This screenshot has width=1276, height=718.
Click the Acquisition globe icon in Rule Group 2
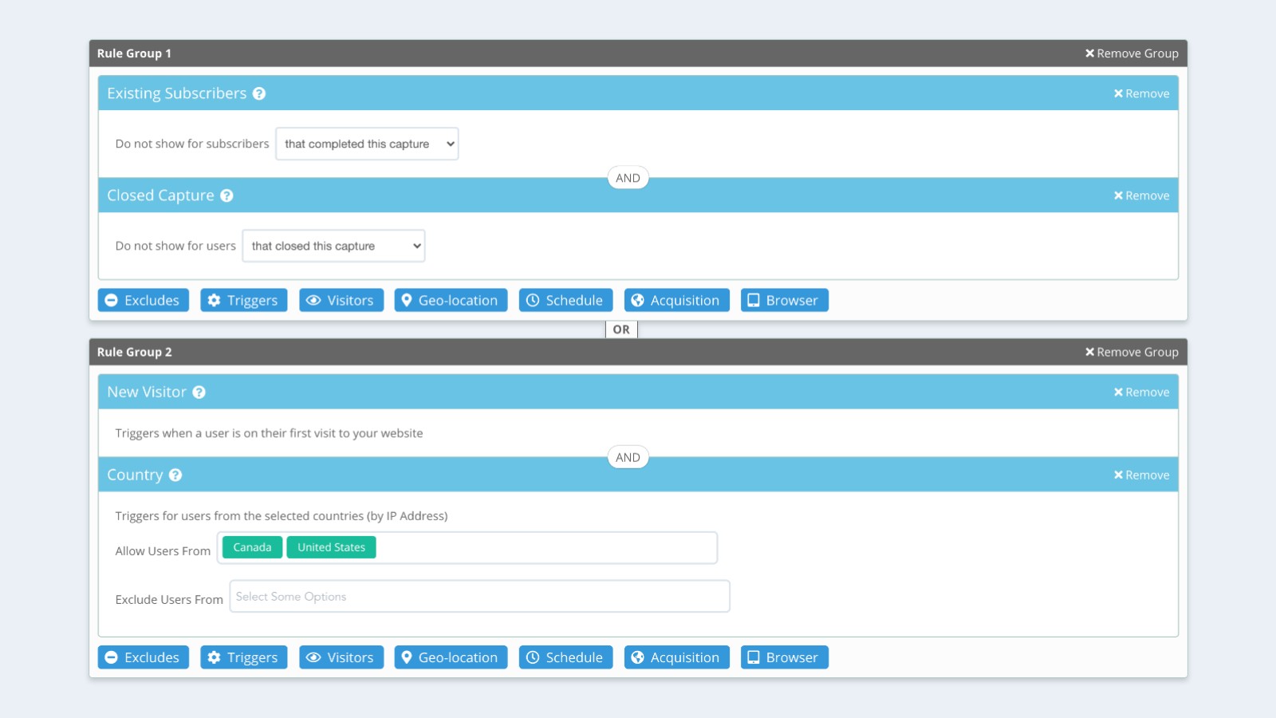coord(638,657)
